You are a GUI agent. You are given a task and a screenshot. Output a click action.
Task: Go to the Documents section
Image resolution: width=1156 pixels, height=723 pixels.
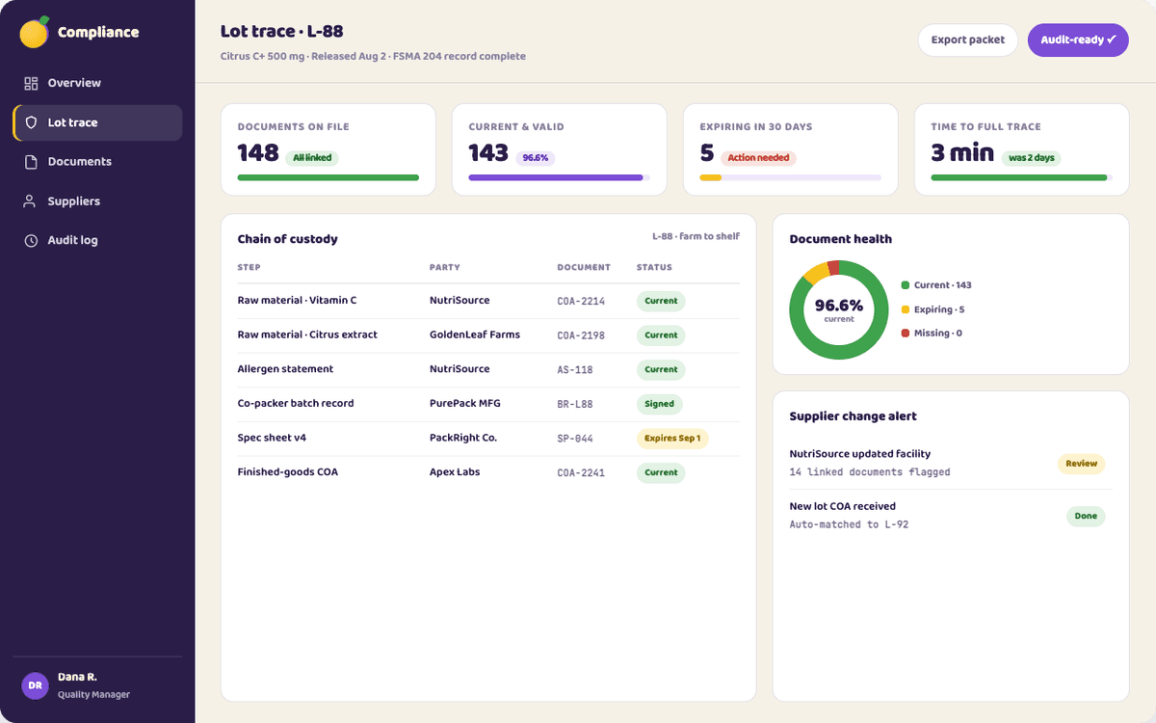click(x=97, y=162)
